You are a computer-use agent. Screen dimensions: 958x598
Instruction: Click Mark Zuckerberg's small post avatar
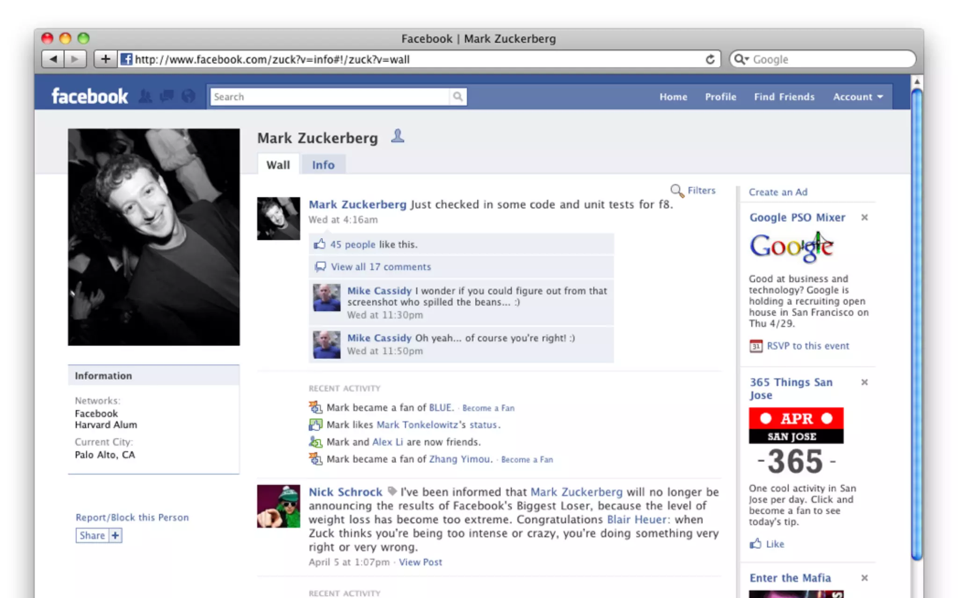tap(278, 219)
